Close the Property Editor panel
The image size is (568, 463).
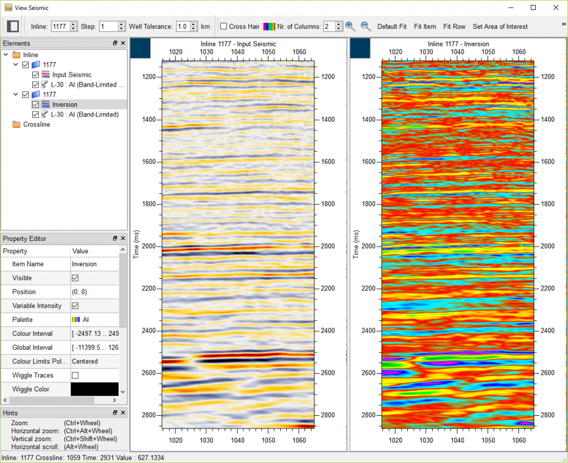pyautogui.click(x=123, y=239)
